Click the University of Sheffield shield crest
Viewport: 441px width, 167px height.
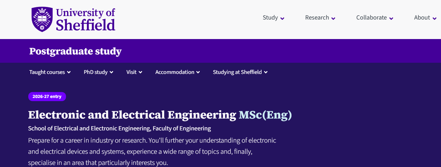coord(42,19)
